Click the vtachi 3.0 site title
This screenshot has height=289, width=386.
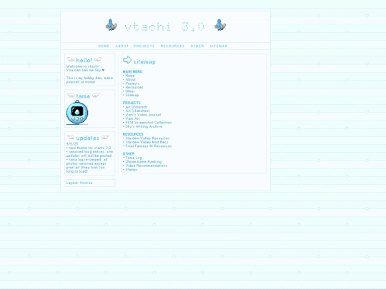pos(164,26)
